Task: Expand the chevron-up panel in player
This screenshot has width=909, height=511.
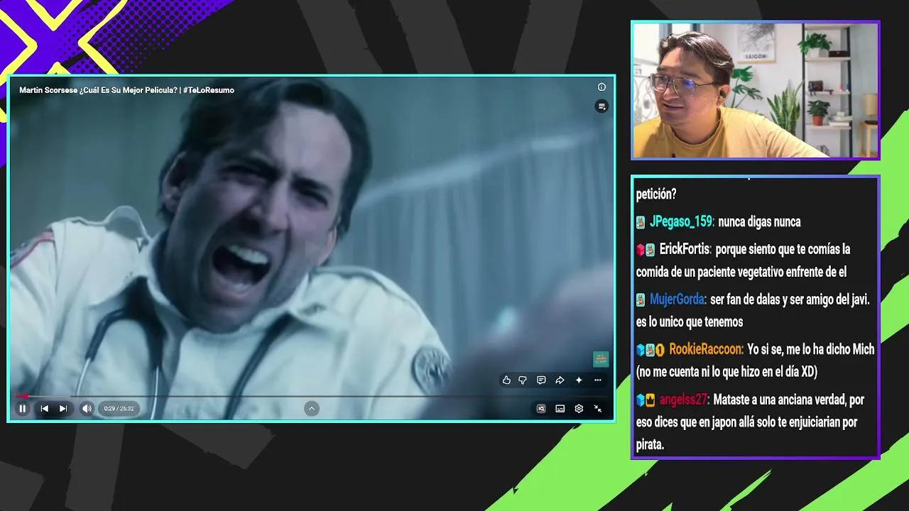Action: 312,408
